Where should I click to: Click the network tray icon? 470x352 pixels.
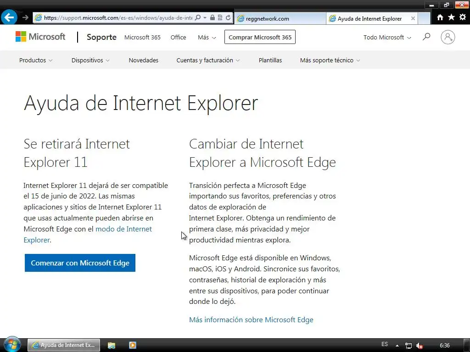[x=408, y=346]
